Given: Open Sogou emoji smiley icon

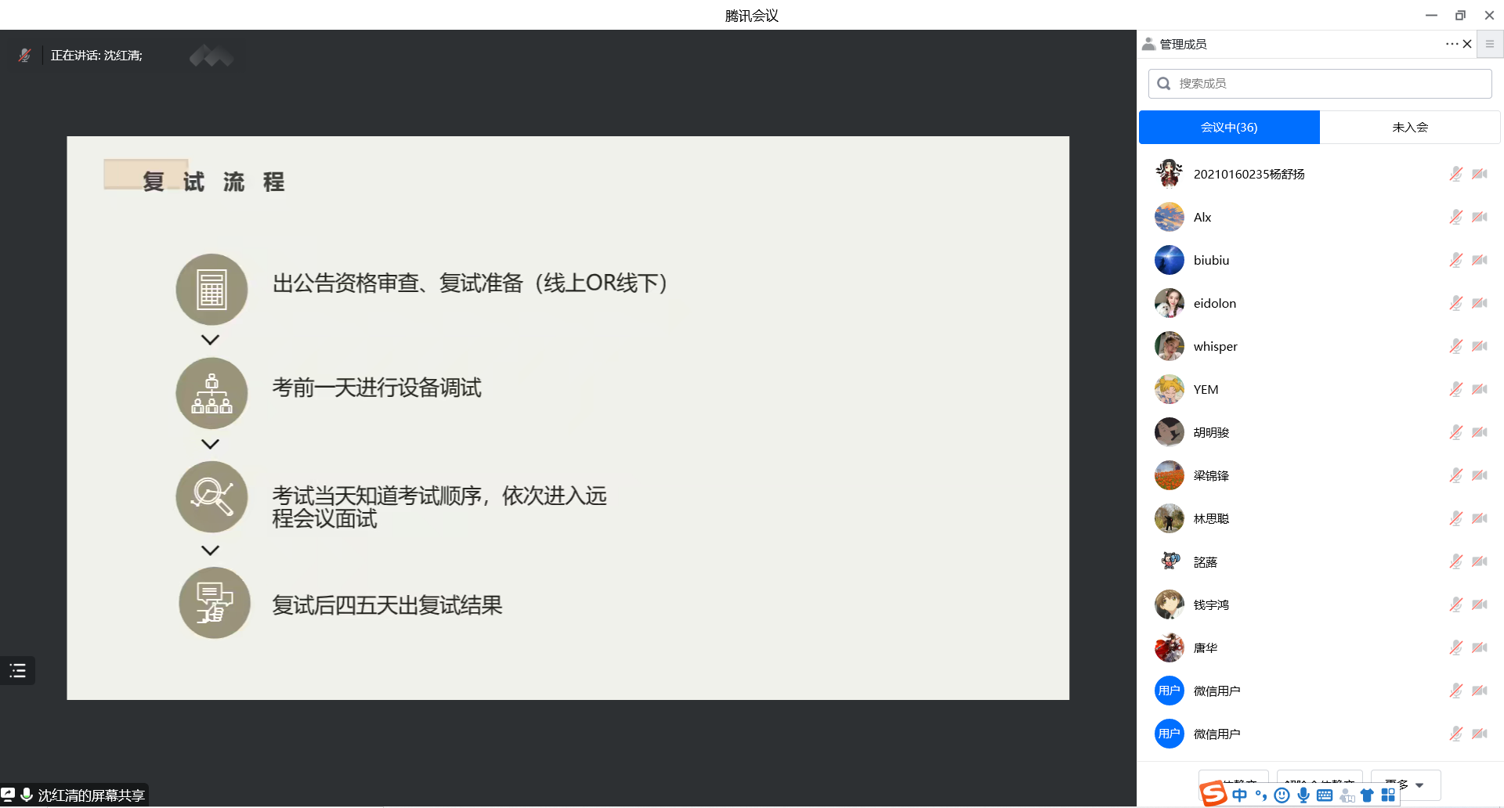Looking at the screenshot, I should [1282, 795].
